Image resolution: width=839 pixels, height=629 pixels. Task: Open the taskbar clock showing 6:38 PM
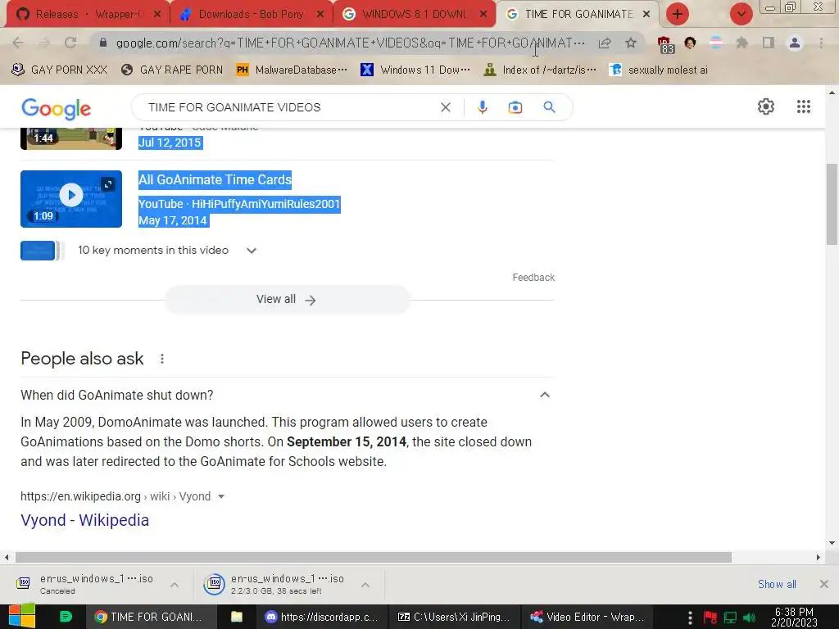point(794,617)
